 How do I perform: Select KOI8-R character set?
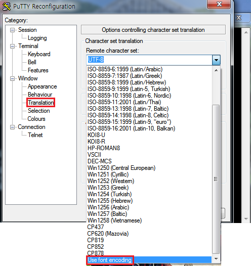point(149,142)
